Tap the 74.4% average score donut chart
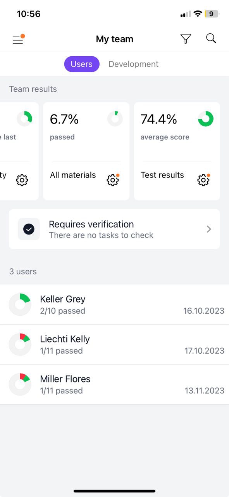The image size is (229, 497). point(206,119)
